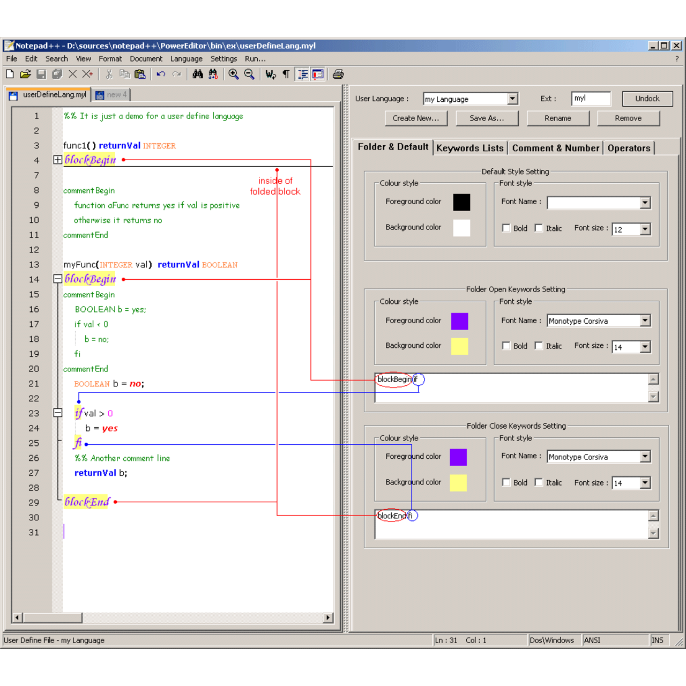Enable Italic under Folder Open Keywords Setting
686x686 pixels.
tap(539, 346)
